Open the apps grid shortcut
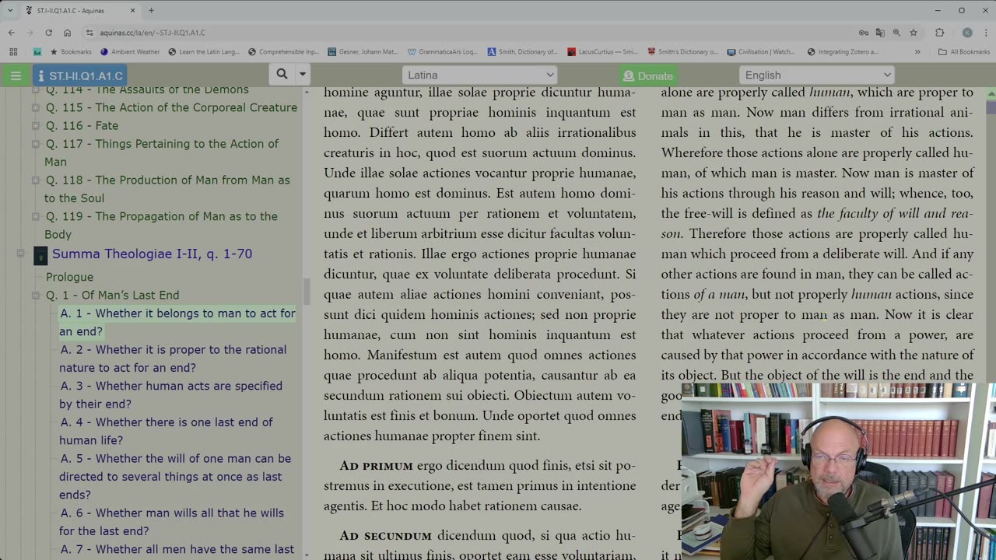 13,52
